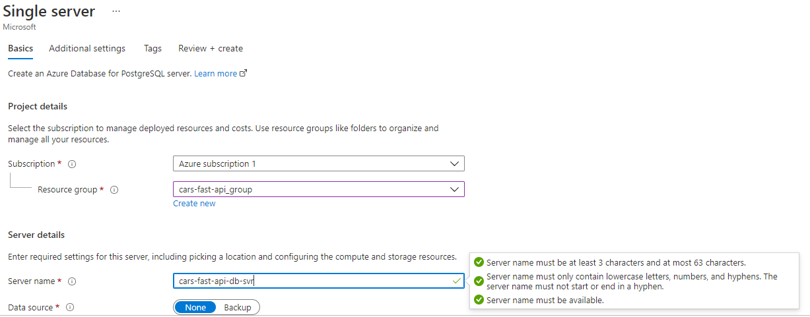The width and height of the screenshot is (810, 317).
Task: Follow the Learn more link
Action: [215, 74]
